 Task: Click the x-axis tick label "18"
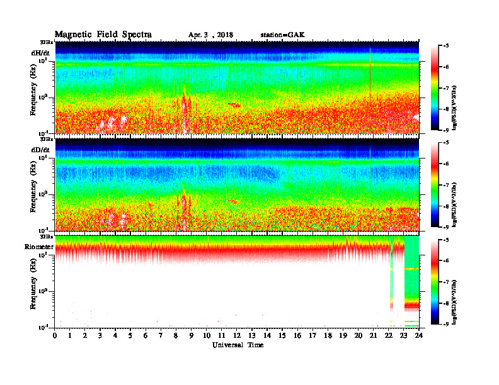328,335
